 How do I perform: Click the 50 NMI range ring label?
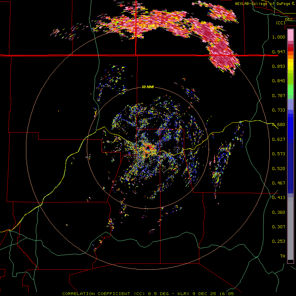click(148, 87)
